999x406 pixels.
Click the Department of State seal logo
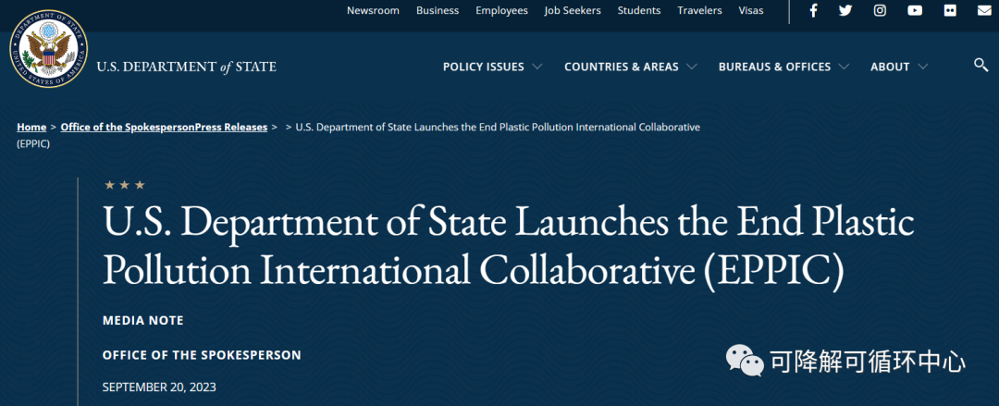48,50
